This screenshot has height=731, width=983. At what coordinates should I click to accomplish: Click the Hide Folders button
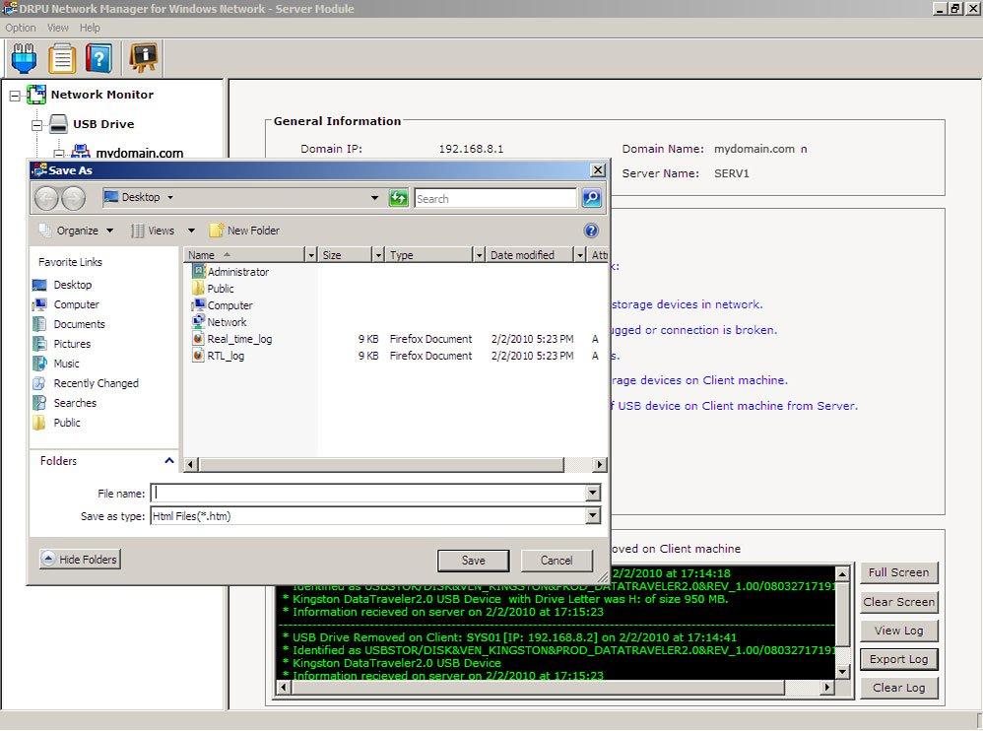pos(80,559)
